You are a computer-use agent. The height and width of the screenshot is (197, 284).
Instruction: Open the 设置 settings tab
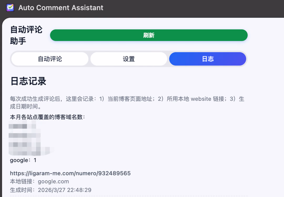click(x=129, y=59)
